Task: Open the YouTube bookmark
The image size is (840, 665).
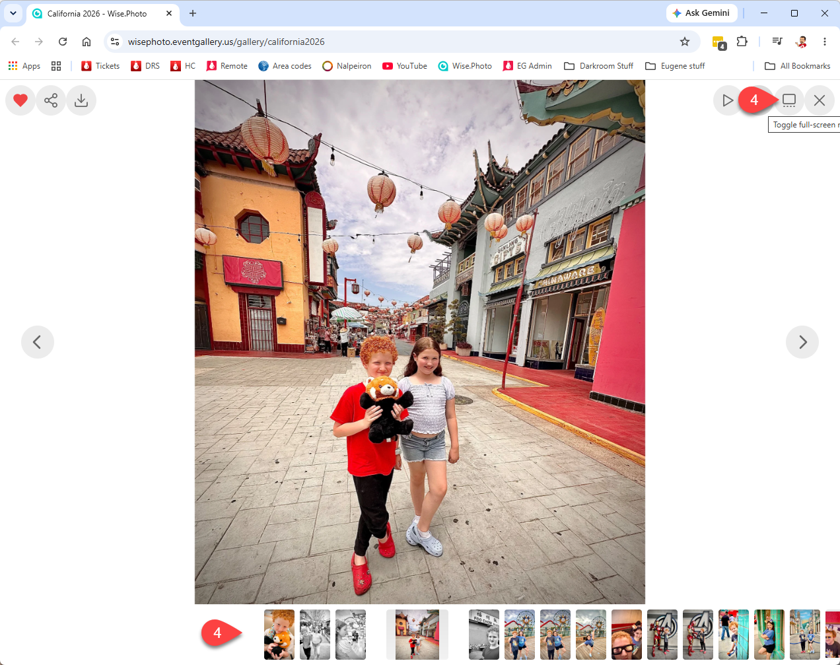Action: (405, 66)
